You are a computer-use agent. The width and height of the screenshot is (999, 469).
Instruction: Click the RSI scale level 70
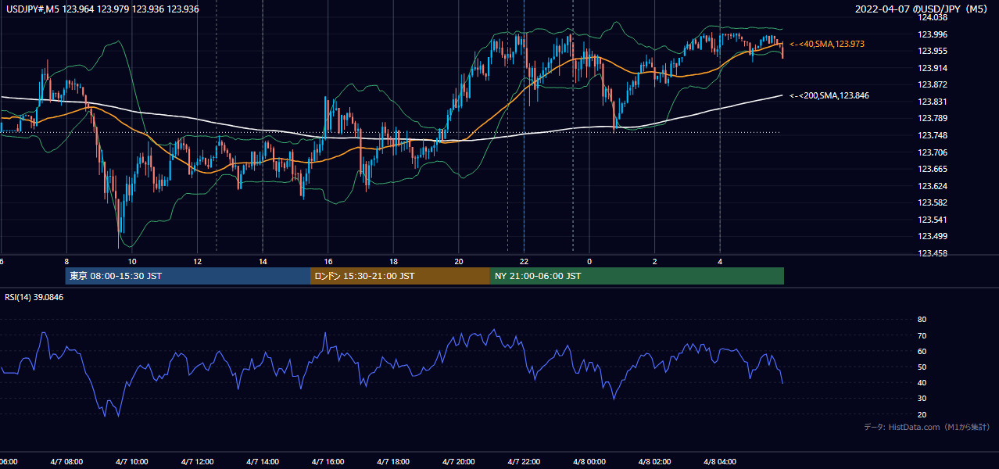(x=922, y=335)
